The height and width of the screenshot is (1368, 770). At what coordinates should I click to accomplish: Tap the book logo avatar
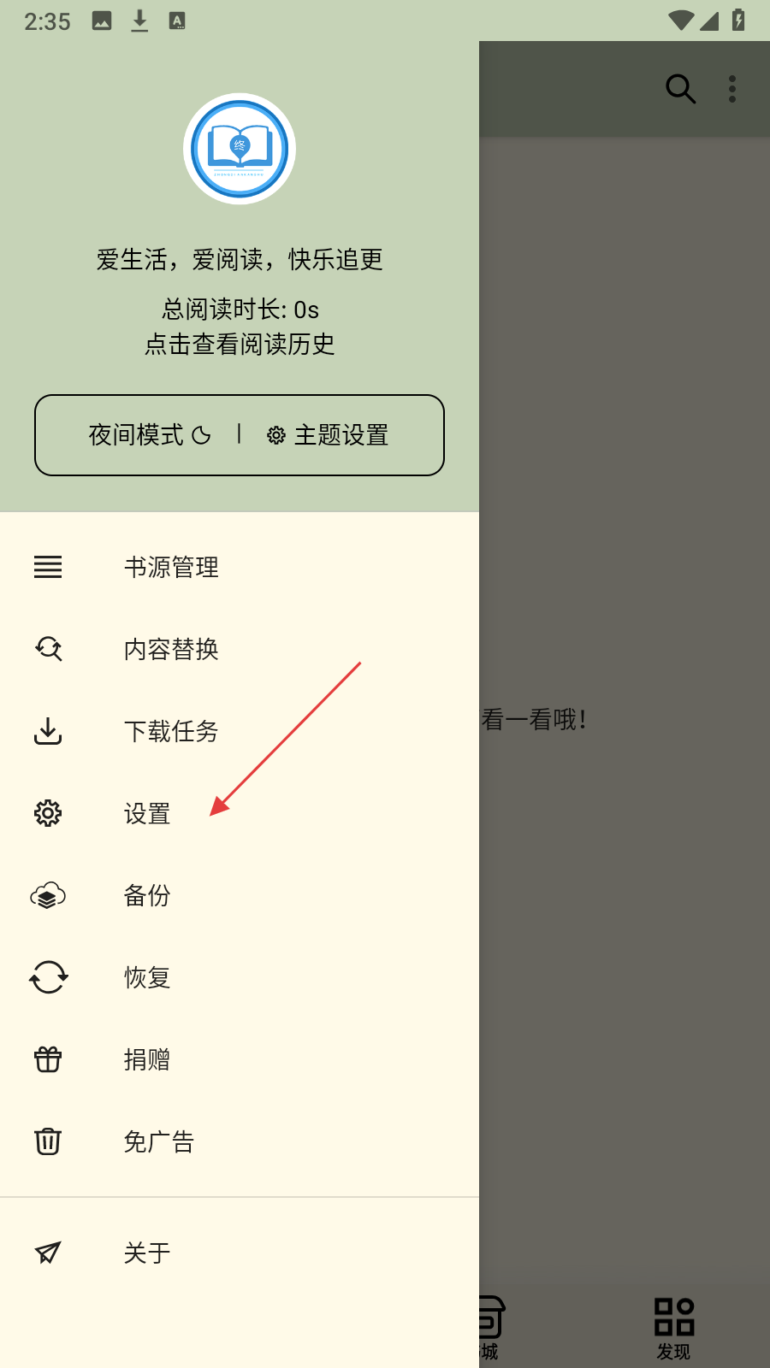[240, 149]
